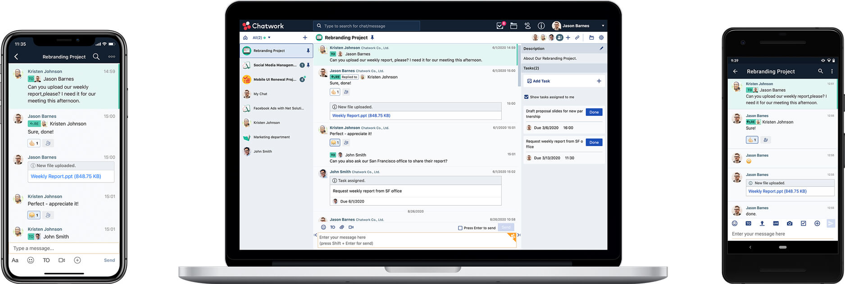Select Rebranding Project in laptop chat list
Image resolution: width=845 pixels, height=284 pixels.
point(276,51)
